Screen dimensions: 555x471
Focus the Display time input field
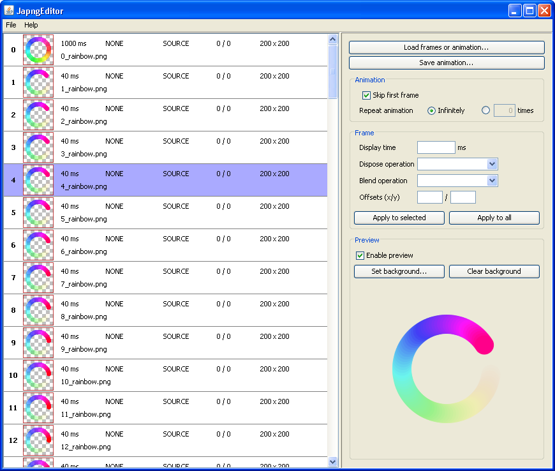pos(436,147)
